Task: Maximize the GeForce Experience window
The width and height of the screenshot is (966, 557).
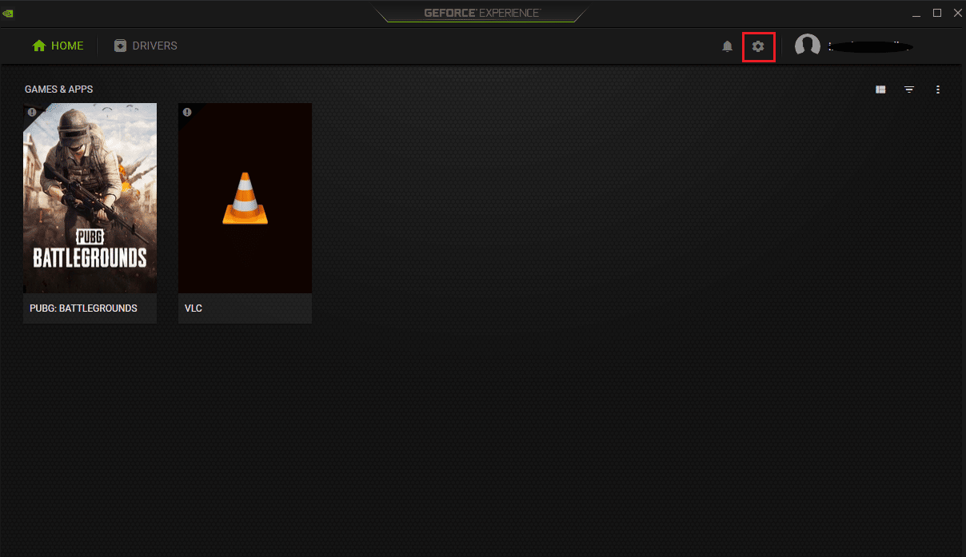Action: tap(937, 13)
